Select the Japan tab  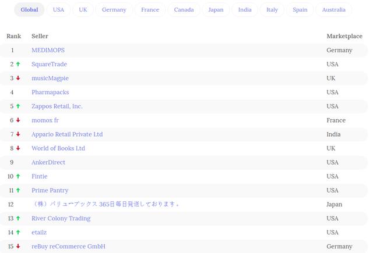[x=216, y=10]
